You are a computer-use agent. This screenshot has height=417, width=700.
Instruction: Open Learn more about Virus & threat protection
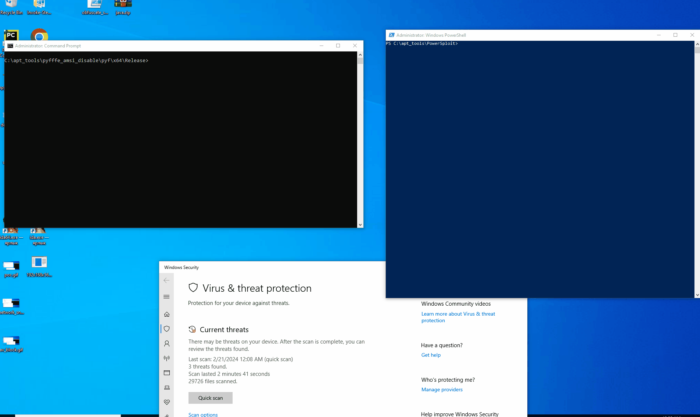458,317
